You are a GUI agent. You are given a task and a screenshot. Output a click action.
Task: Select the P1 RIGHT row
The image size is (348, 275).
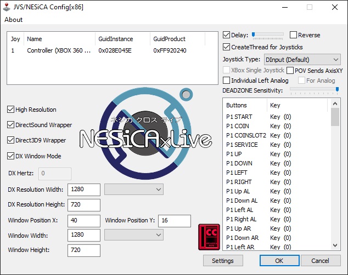click(x=276, y=182)
